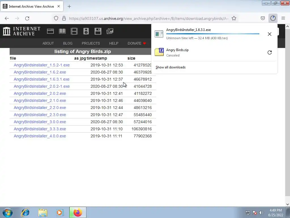
Task: Open the network tray icon
Action: click(248, 213)
